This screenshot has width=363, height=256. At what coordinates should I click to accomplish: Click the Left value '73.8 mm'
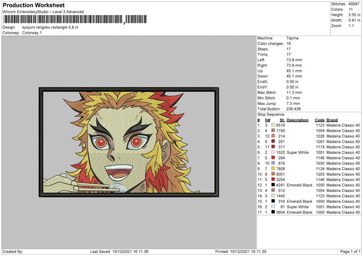tap(294, 60)
